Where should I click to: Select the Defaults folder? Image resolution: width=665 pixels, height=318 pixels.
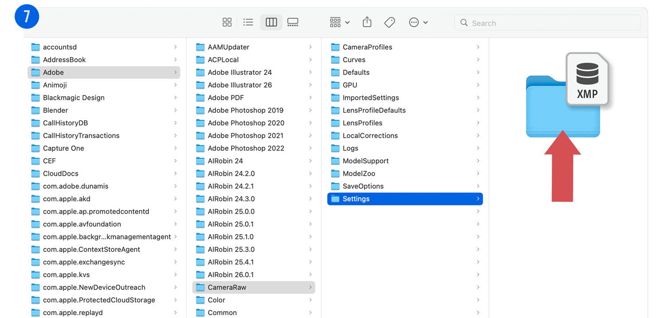point(405,72)
